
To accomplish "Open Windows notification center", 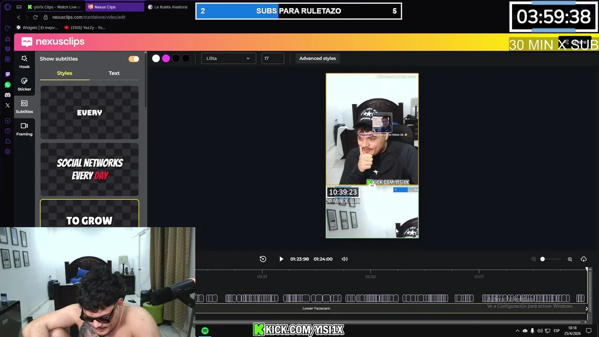I will (x=589, y=331).
